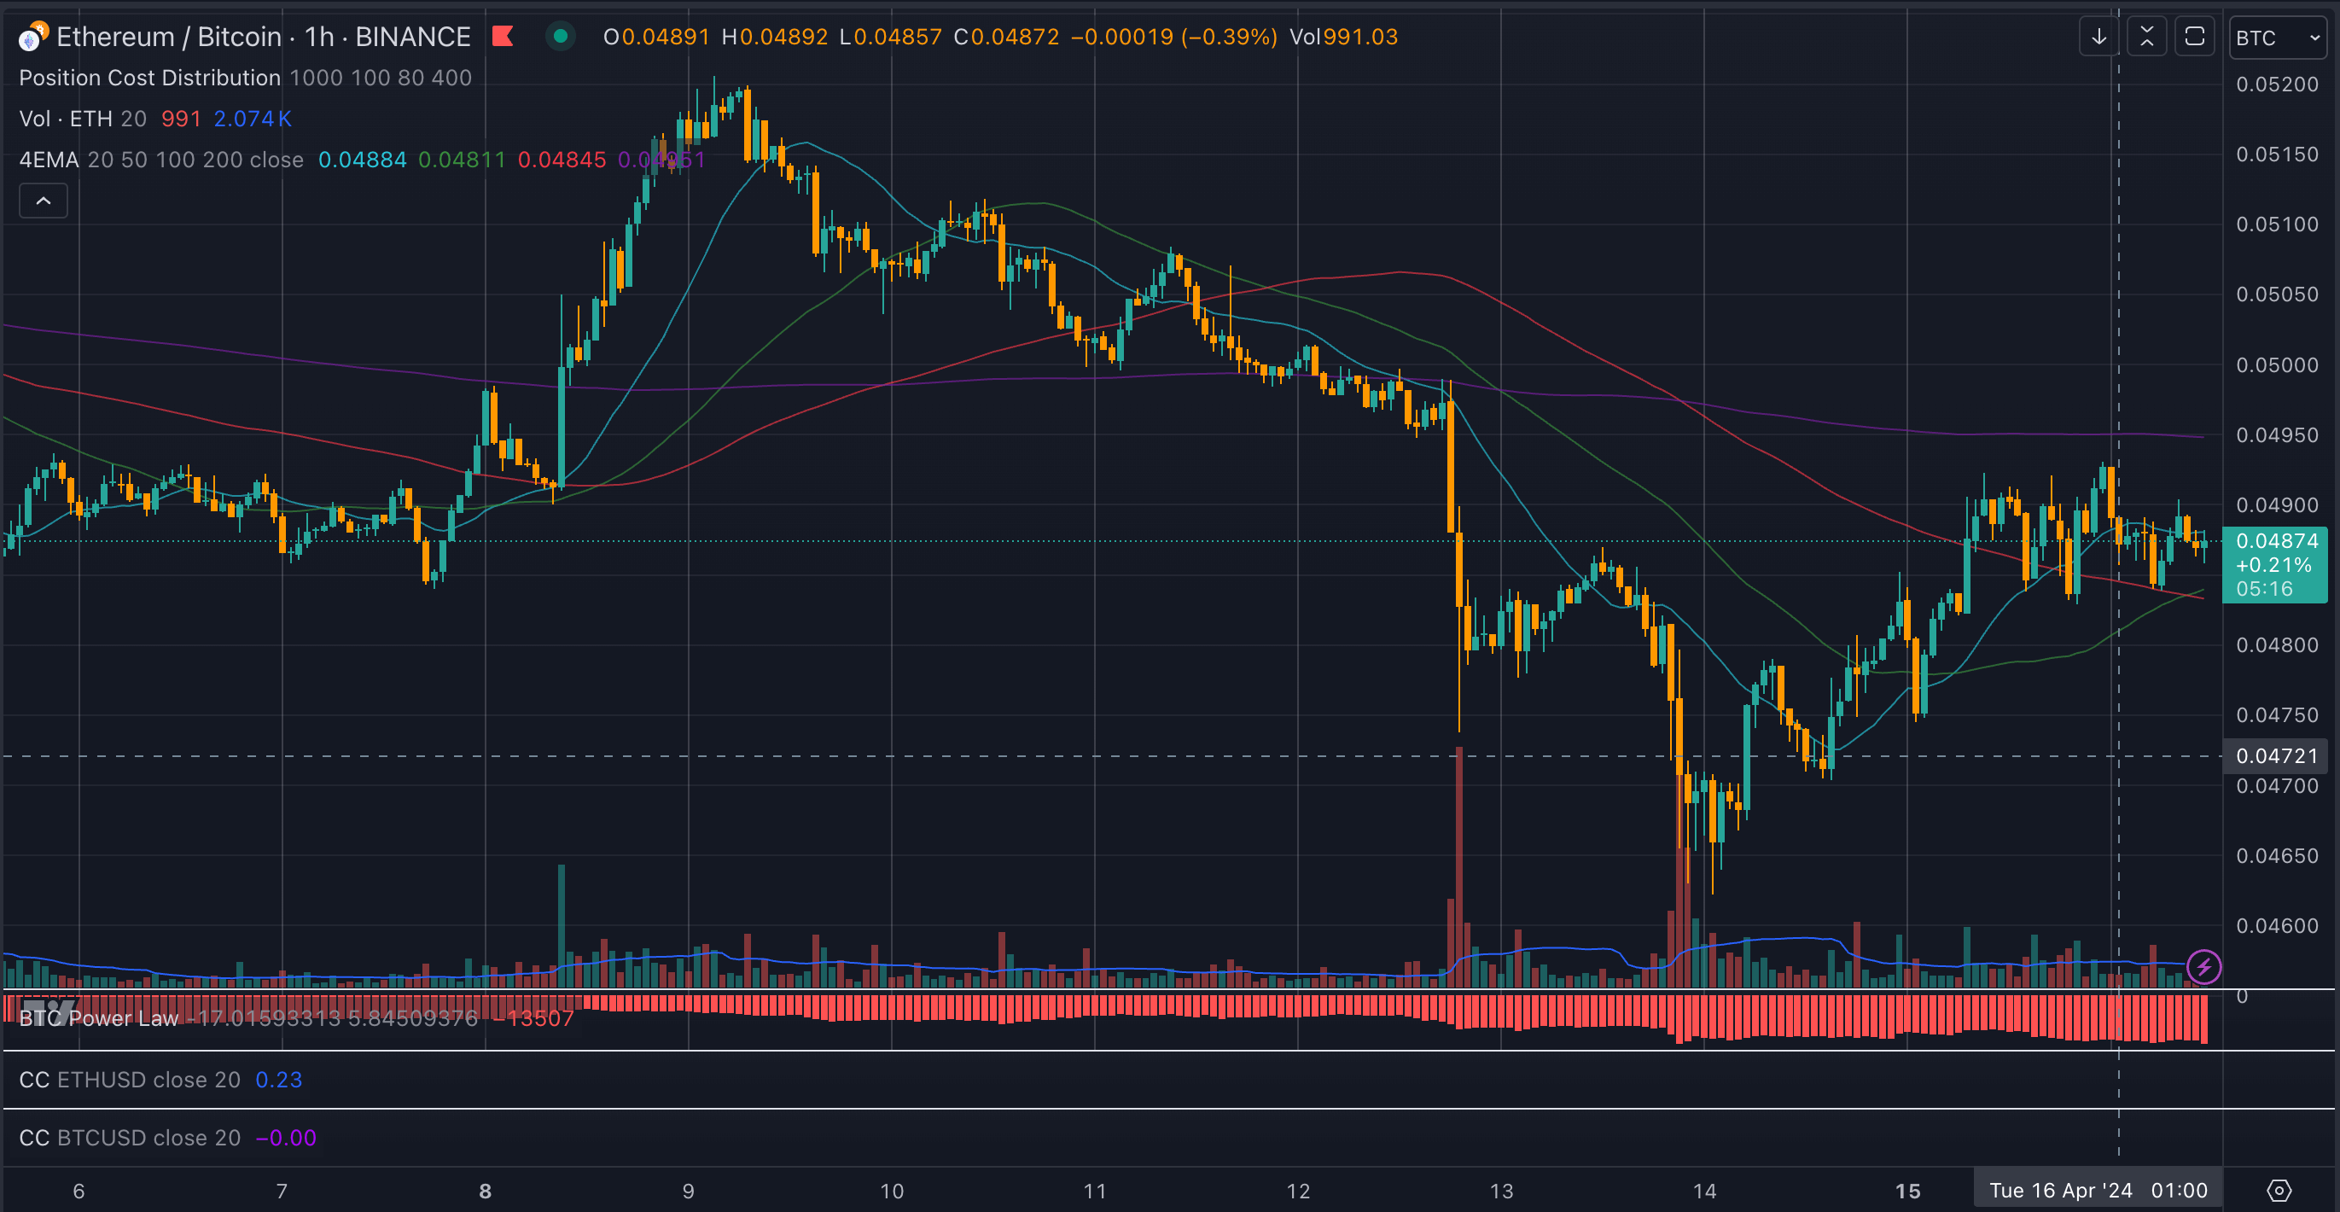Image resolution: width=2340 pixels, height=1212 pixels.
Task: Click the change value −0.00019 (−0.39%)
Action: click(x=1173, y=38)
